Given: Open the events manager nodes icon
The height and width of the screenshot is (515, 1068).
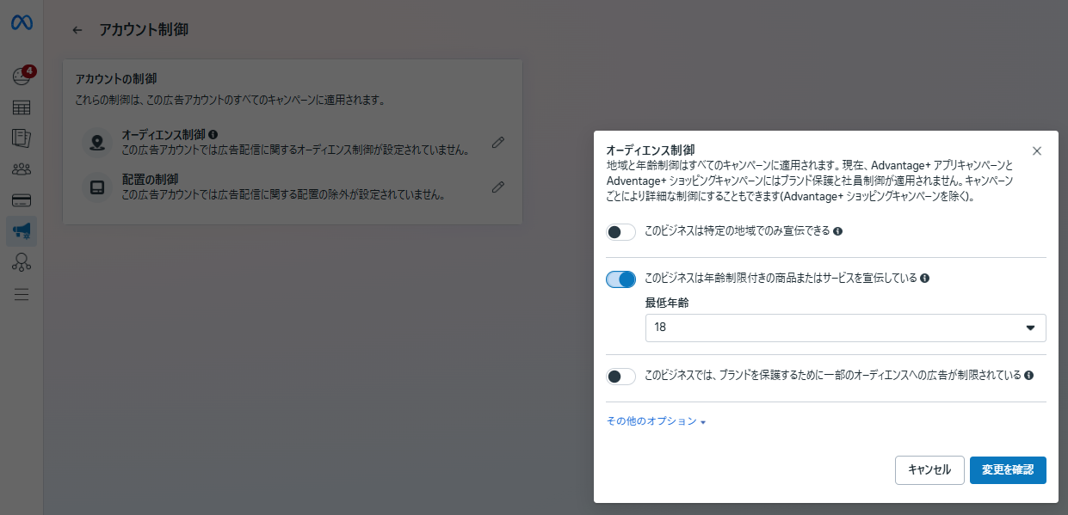Looking at the screenshot, I should [x=22, y=262].
